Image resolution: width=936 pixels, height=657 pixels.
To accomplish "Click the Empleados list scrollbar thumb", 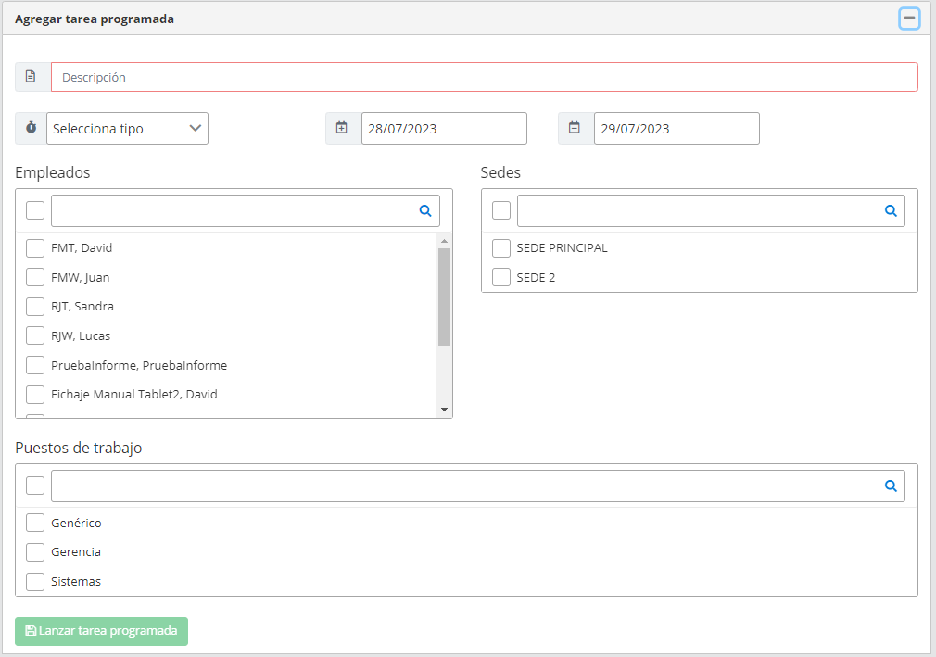I will click(x=444, y=297).
